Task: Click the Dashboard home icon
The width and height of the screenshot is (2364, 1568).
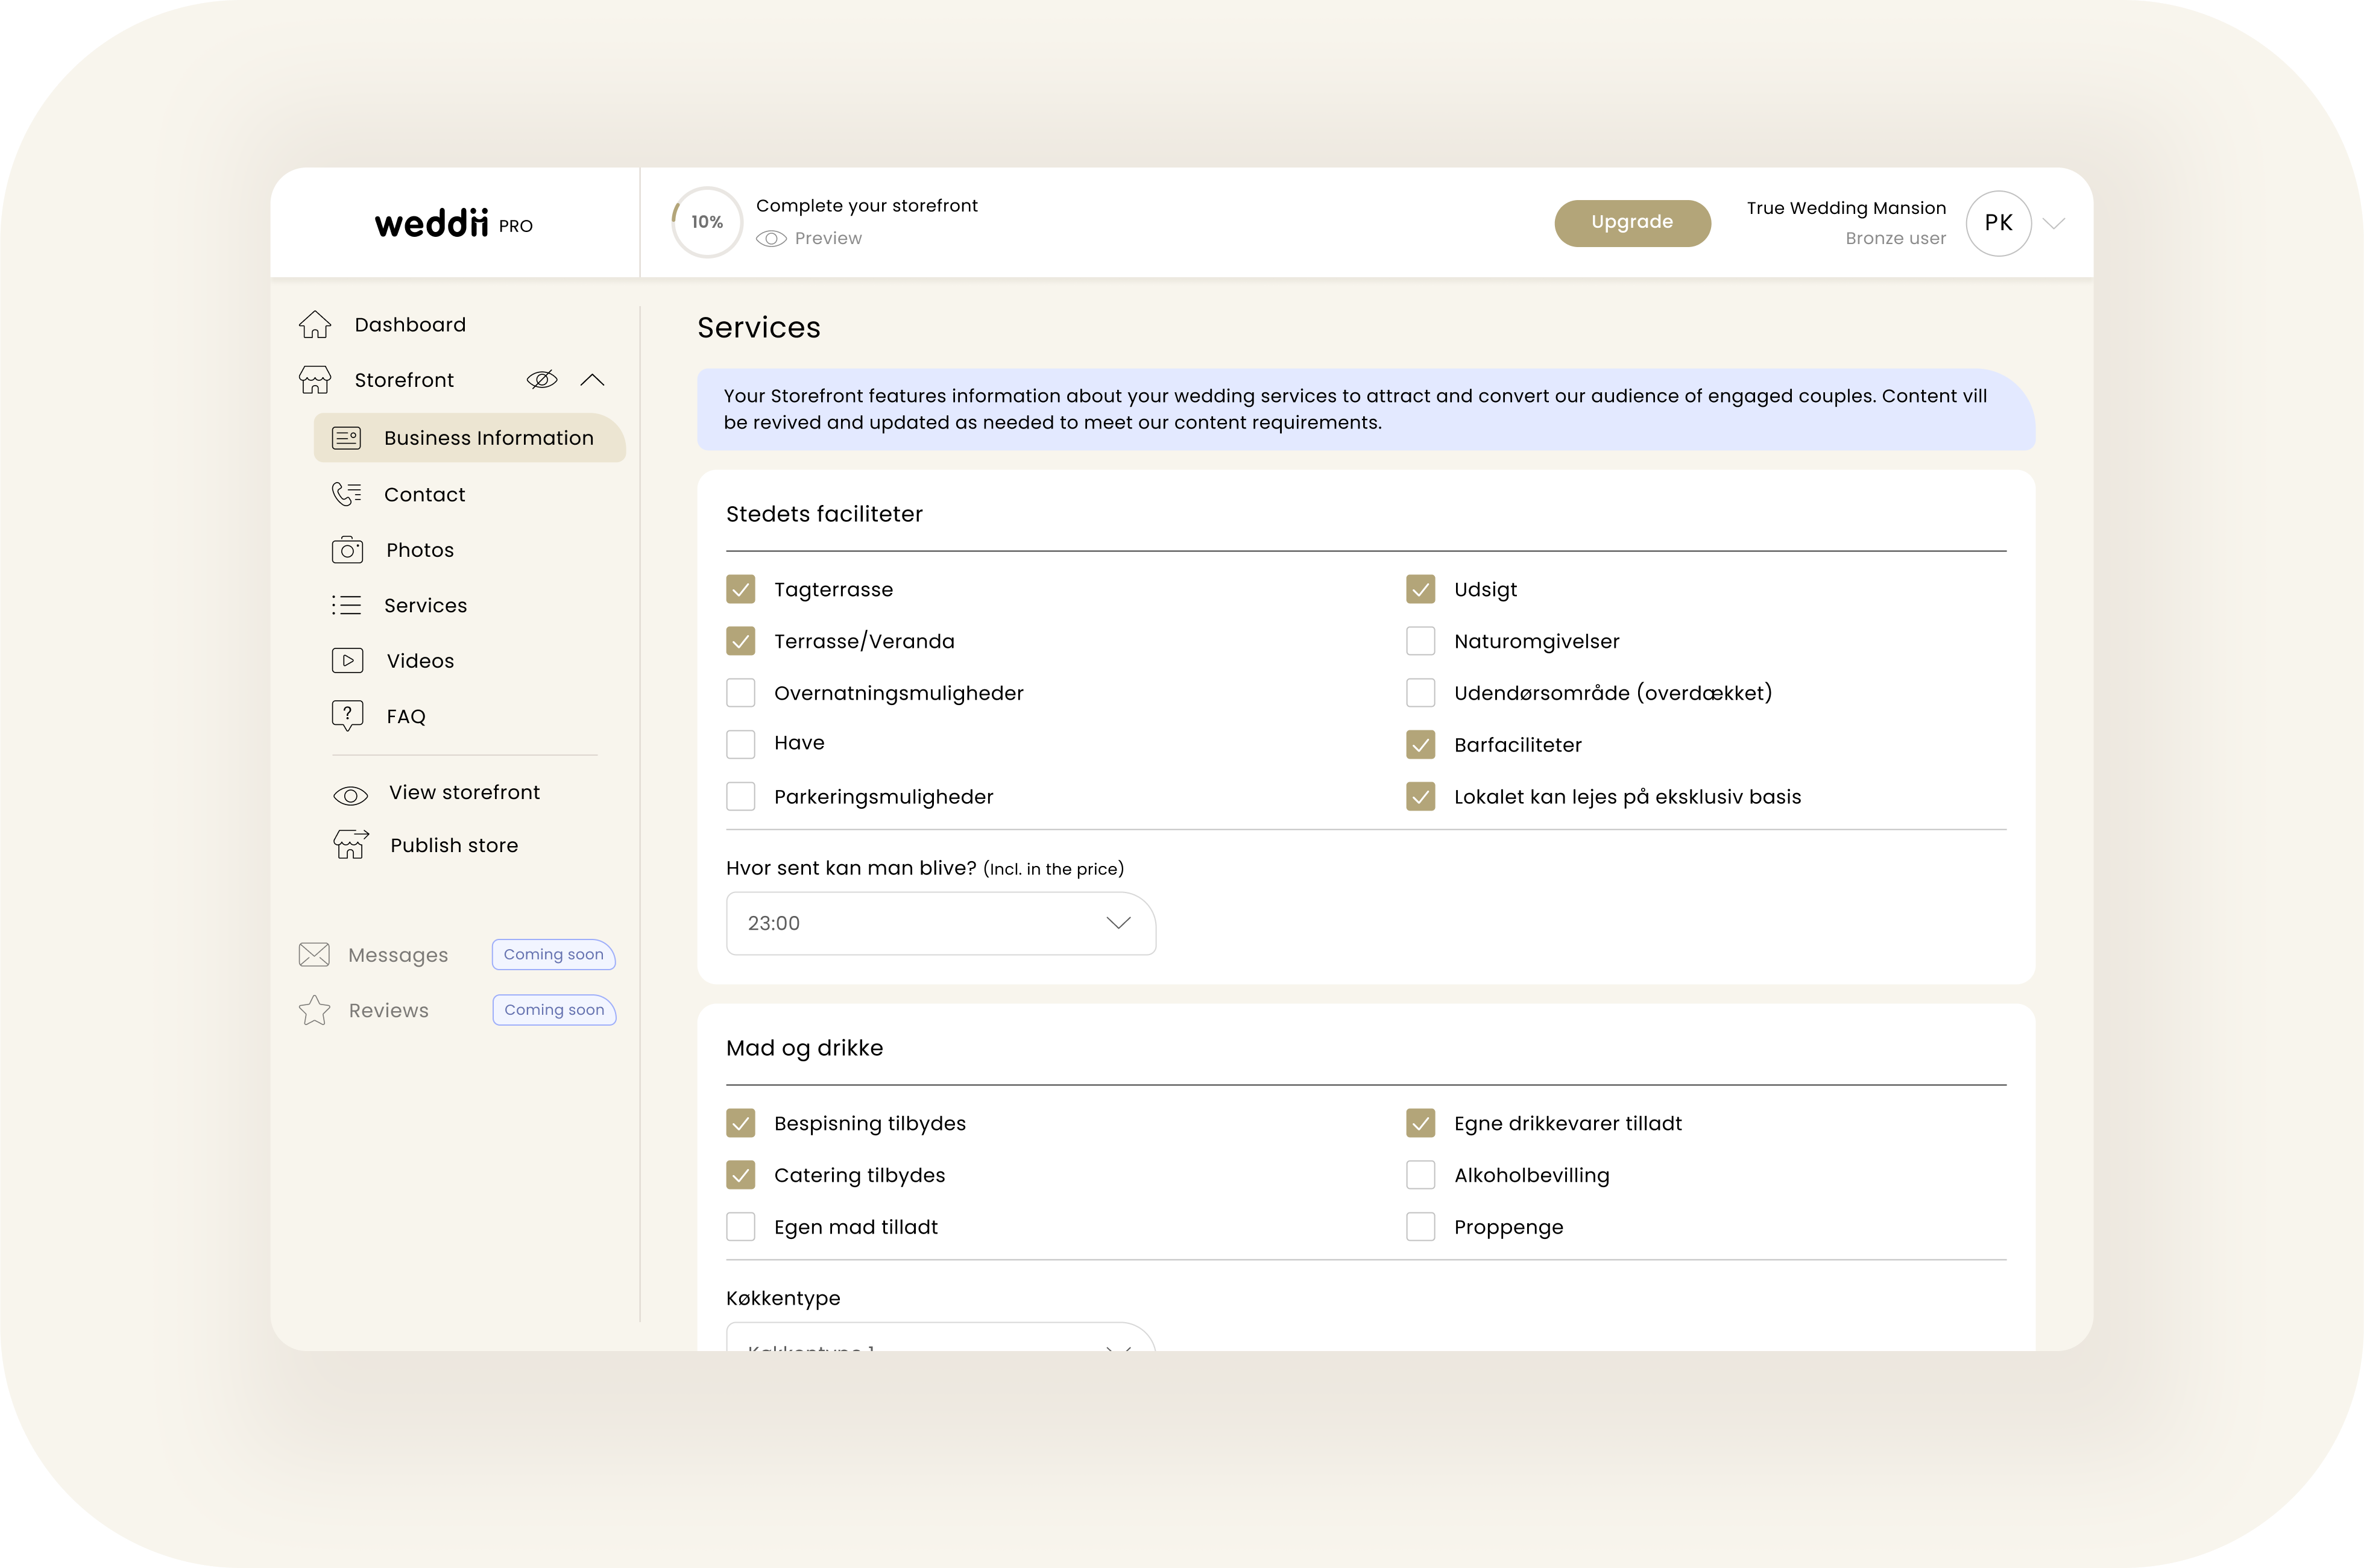Action: tap(315, 324)
